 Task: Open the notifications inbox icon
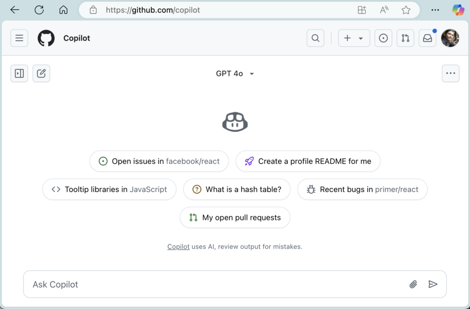(x=427, y=38)
